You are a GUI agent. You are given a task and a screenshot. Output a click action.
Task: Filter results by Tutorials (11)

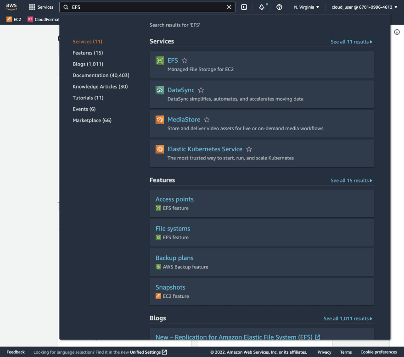[x=88, y=98]
